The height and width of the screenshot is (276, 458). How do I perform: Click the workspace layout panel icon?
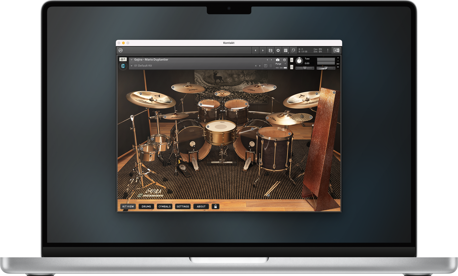coord(286,50)
